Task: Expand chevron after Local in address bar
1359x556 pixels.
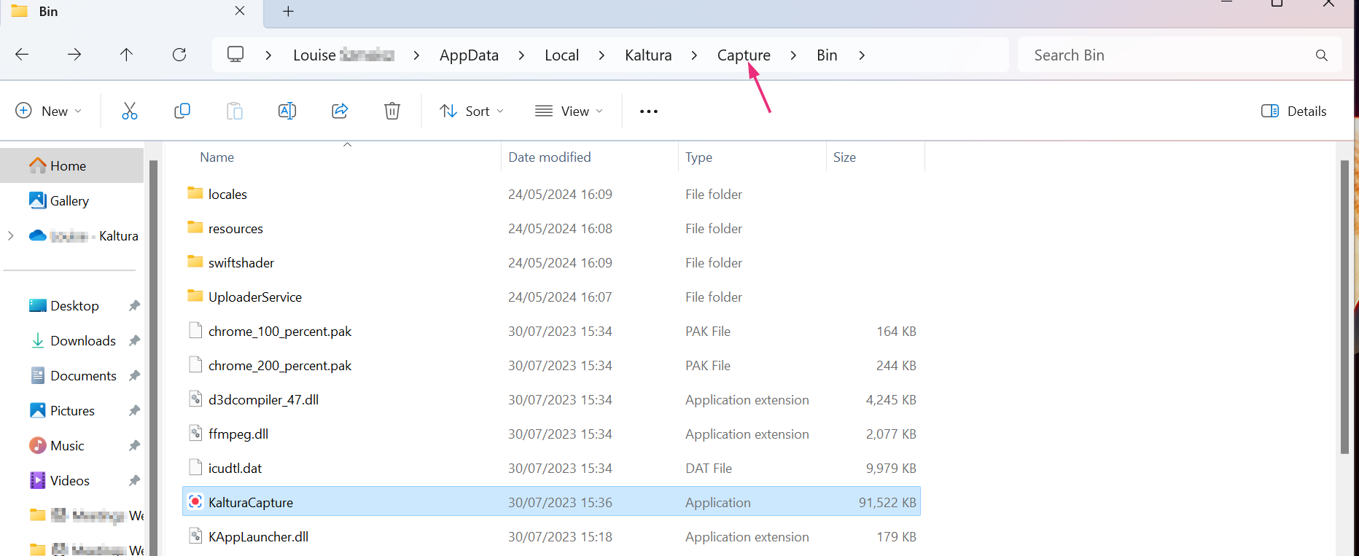Action: click(x=601, y=55)
